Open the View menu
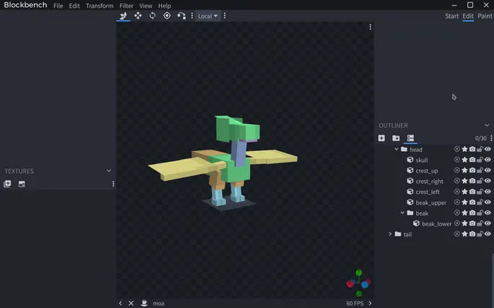Screen dimensions: 494x308 click(146, 5)
